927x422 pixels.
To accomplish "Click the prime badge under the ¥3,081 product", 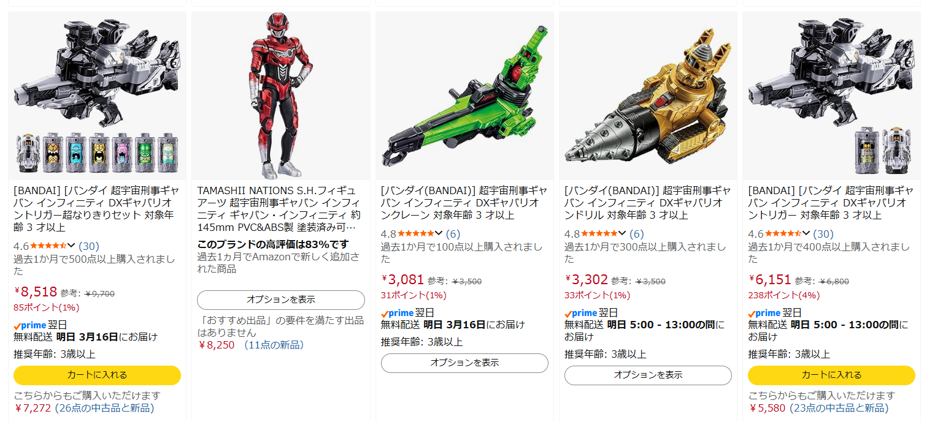I will click(397, 313).
